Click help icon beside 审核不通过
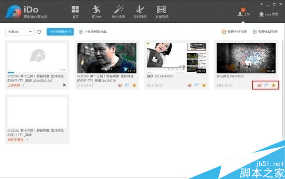This screenshot has height=179, width=285. (27, 140)
